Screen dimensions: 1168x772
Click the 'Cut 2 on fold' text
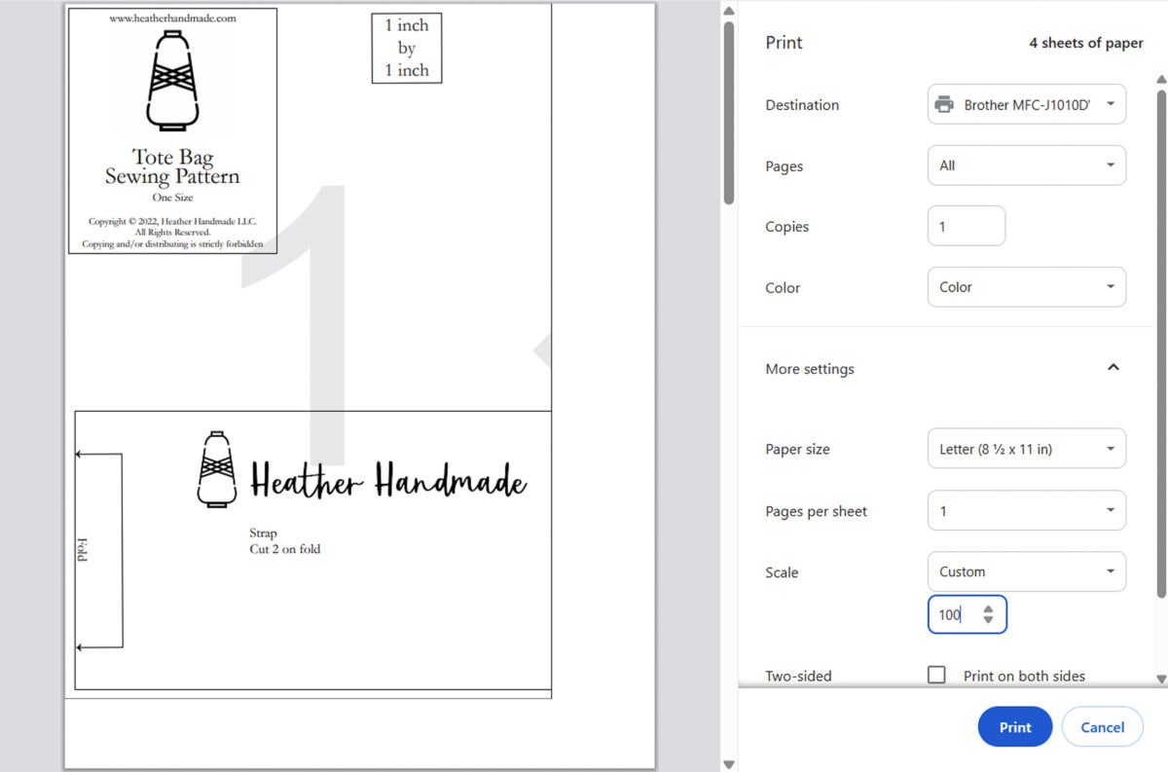tap(285, 549)
